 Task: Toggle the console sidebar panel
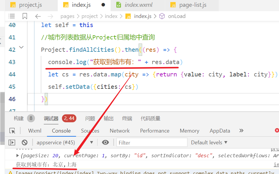tap(12, 143)
